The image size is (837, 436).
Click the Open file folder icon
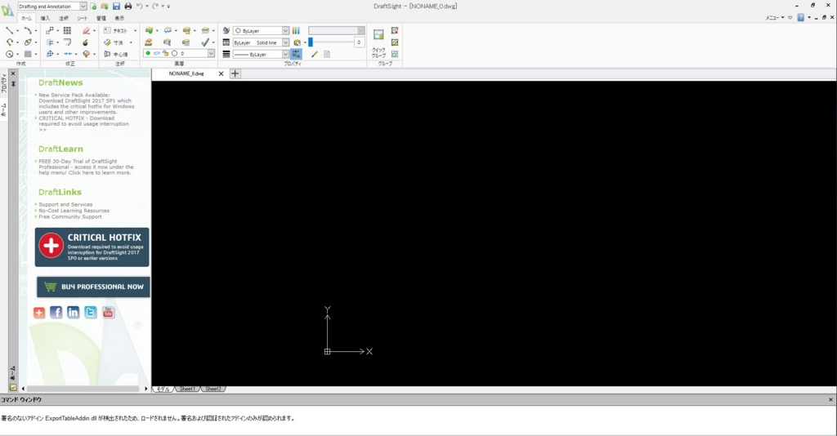(x=105, y=7)
